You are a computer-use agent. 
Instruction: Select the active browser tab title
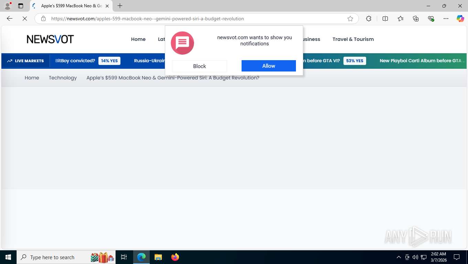tap(71, 6)
